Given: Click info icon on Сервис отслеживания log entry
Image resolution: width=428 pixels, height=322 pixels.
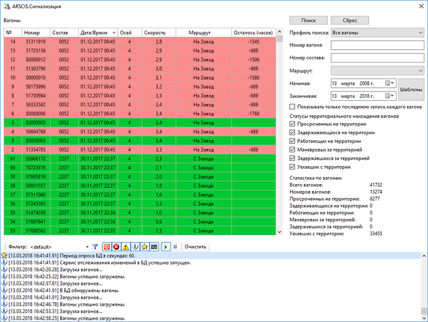Looking at the screenshot, I should coord(4,263).
